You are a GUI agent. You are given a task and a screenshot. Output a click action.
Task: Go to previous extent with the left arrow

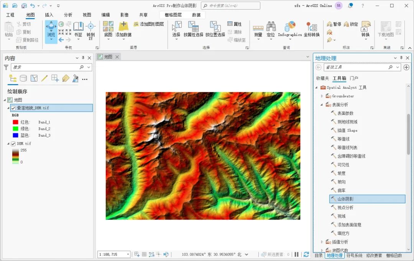tap(61, 40)
